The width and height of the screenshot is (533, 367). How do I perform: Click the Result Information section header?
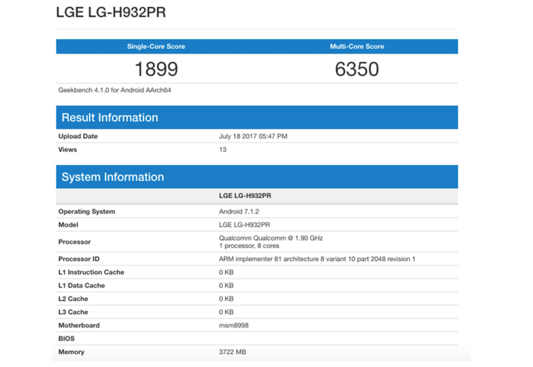[110, 117]
